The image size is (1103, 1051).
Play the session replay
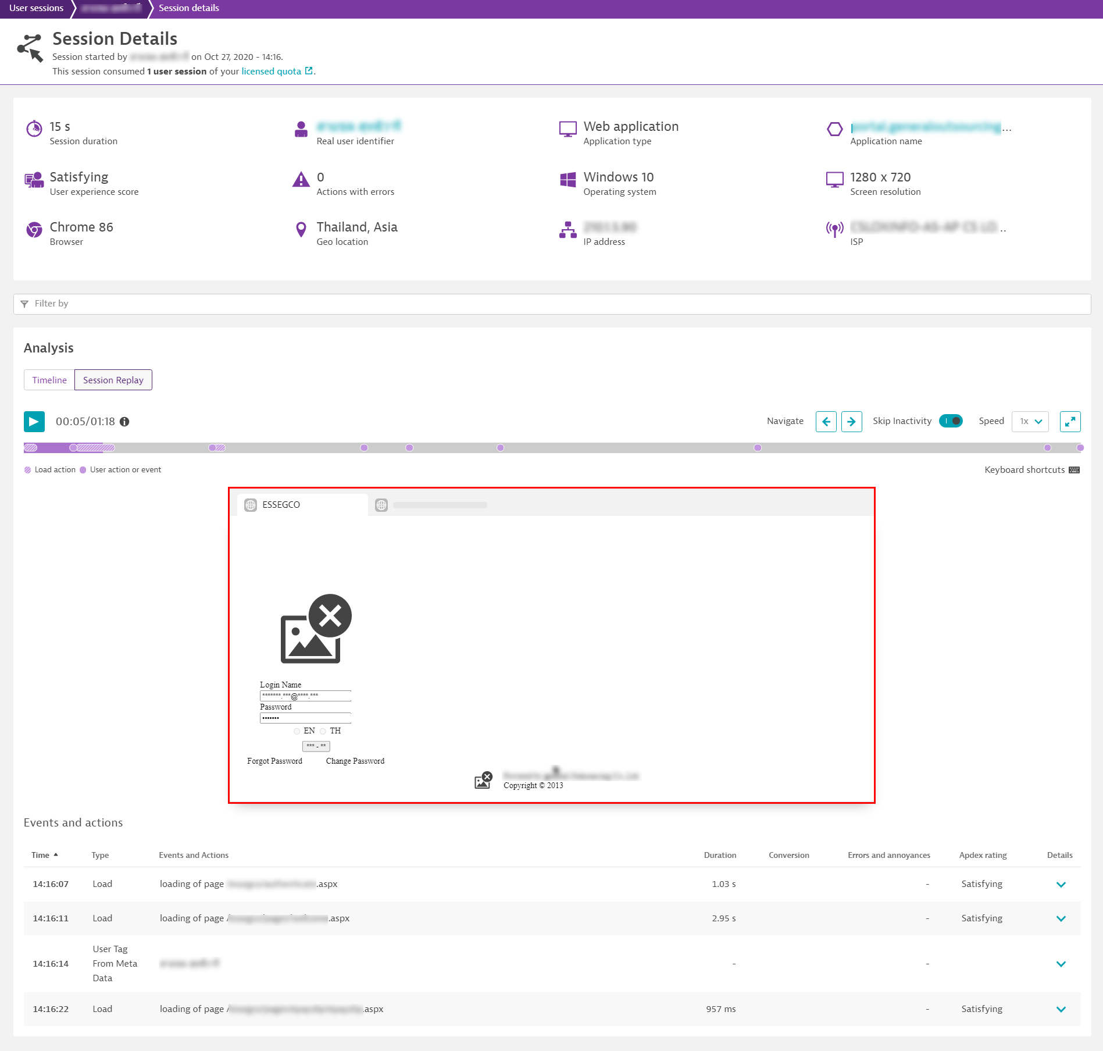coord(34,422)
